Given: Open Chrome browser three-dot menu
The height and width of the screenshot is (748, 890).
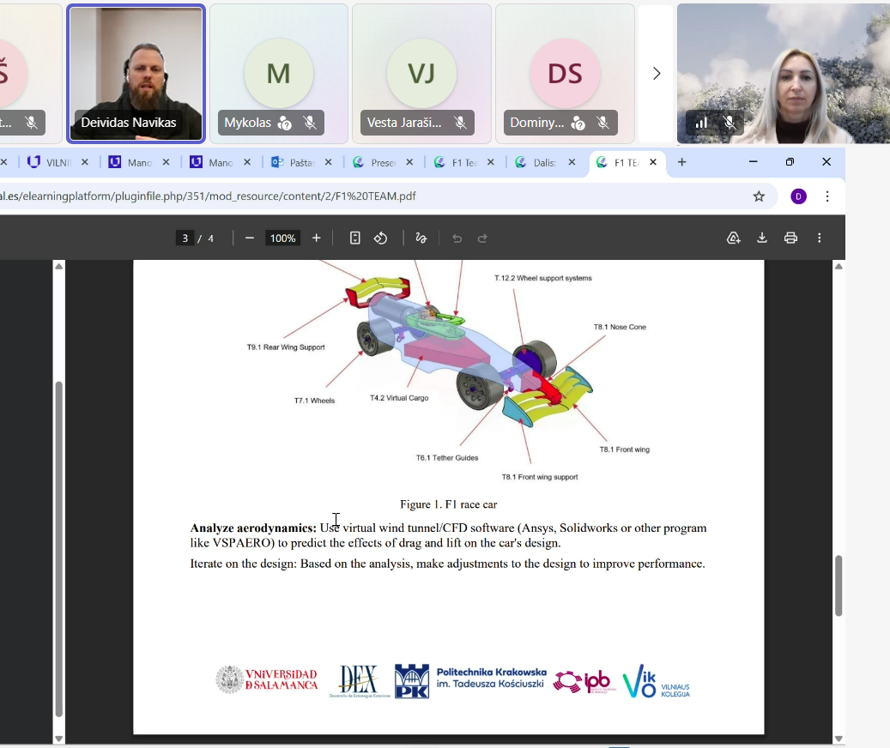Looking at the screenshot, I should (x=827, y=196).
